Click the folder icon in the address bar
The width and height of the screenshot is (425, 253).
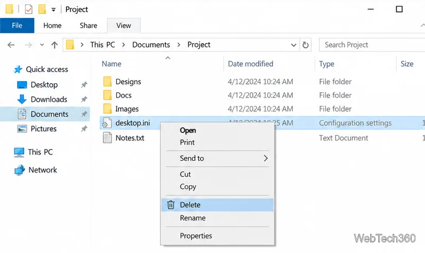tap(70, 45)
